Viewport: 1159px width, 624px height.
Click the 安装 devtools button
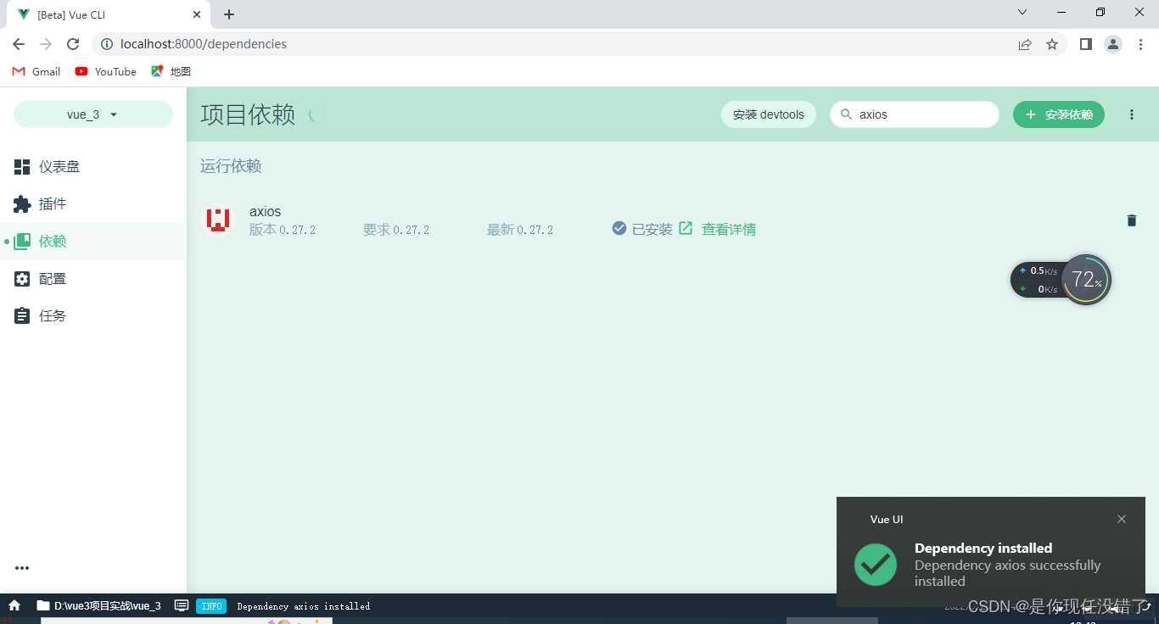769,114
